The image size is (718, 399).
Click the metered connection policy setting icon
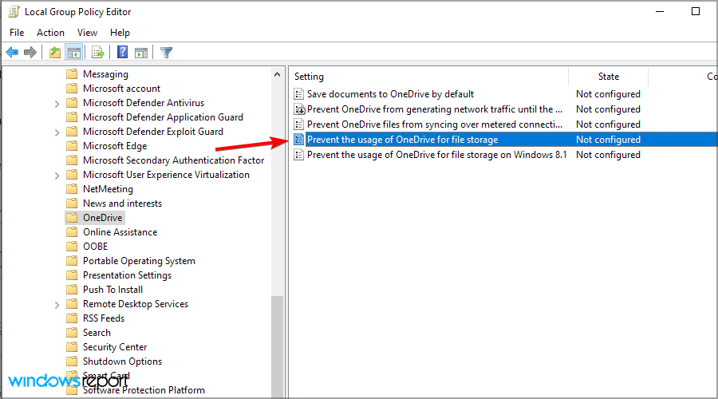(299, 124)
